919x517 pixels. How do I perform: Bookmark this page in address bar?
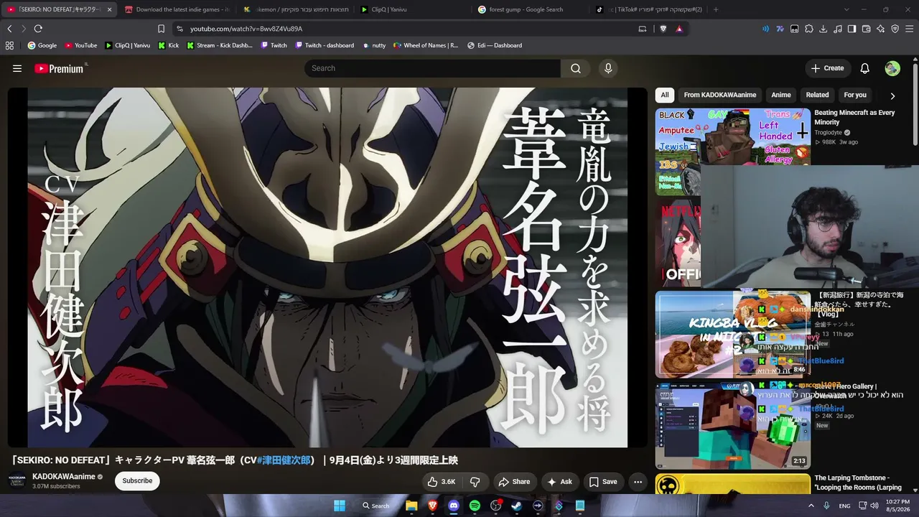point(161,29)
